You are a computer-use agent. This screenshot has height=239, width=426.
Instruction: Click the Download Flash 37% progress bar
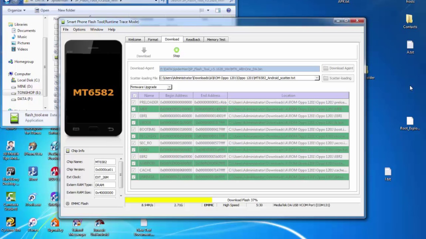coord(243,200)
